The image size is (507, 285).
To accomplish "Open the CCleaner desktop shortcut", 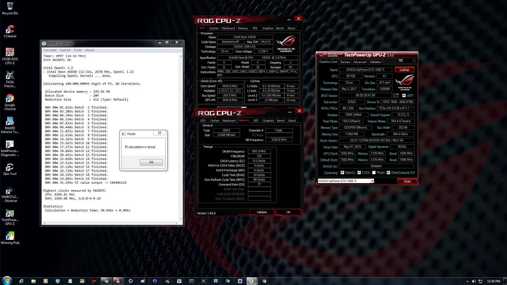I will 10,31.
